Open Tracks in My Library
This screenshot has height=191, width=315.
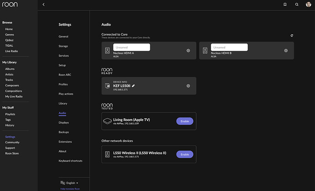(9, 80)
